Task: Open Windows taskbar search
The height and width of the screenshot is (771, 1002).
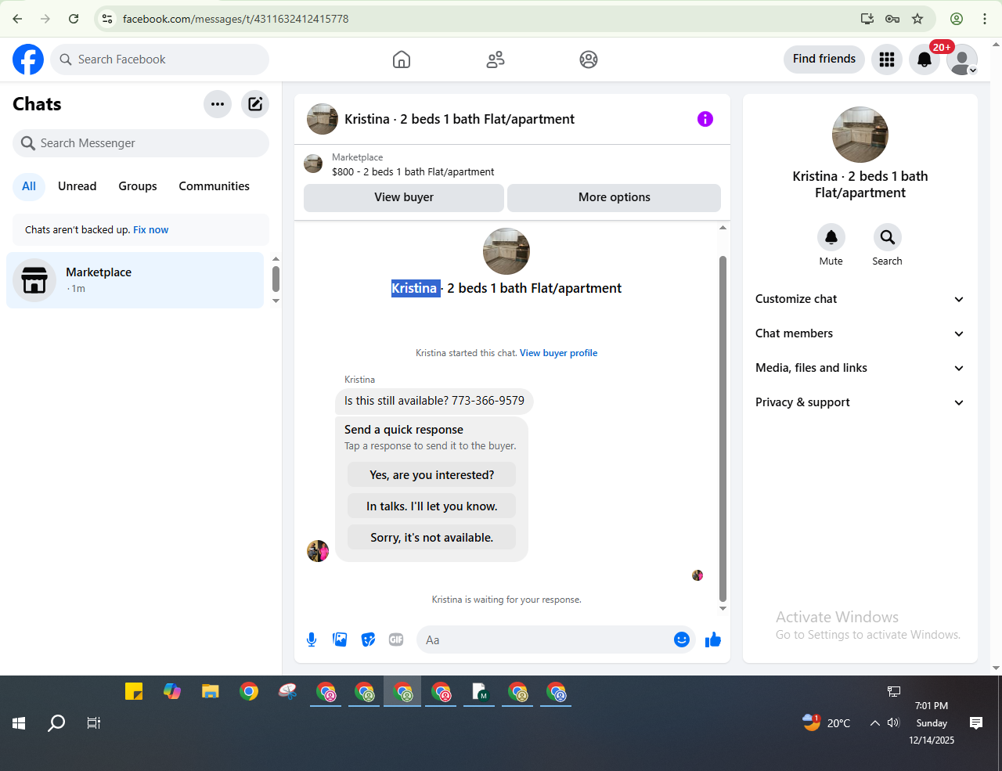Action: click(x=56, y=723)
